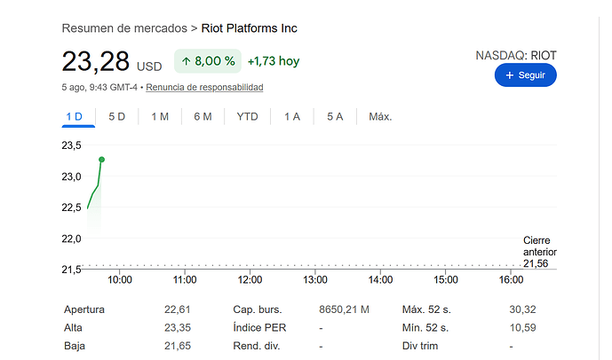This screenshot has height=360, width=612.
Task: Click the Rend. div. label
Action: (x=257, y=346)
